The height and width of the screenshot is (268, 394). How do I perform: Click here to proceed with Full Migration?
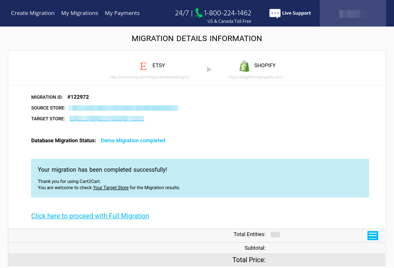click(x=90, y=216)
